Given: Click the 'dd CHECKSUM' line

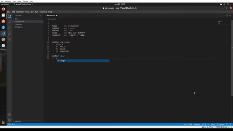Looking at the screenshot, I should [62, 51].
